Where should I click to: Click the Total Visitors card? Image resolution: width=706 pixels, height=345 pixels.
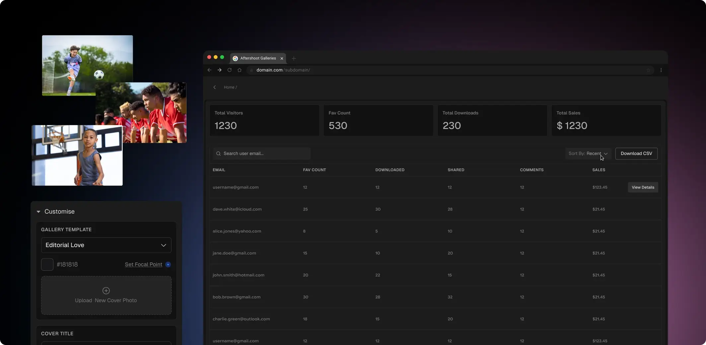coord(264,120)
